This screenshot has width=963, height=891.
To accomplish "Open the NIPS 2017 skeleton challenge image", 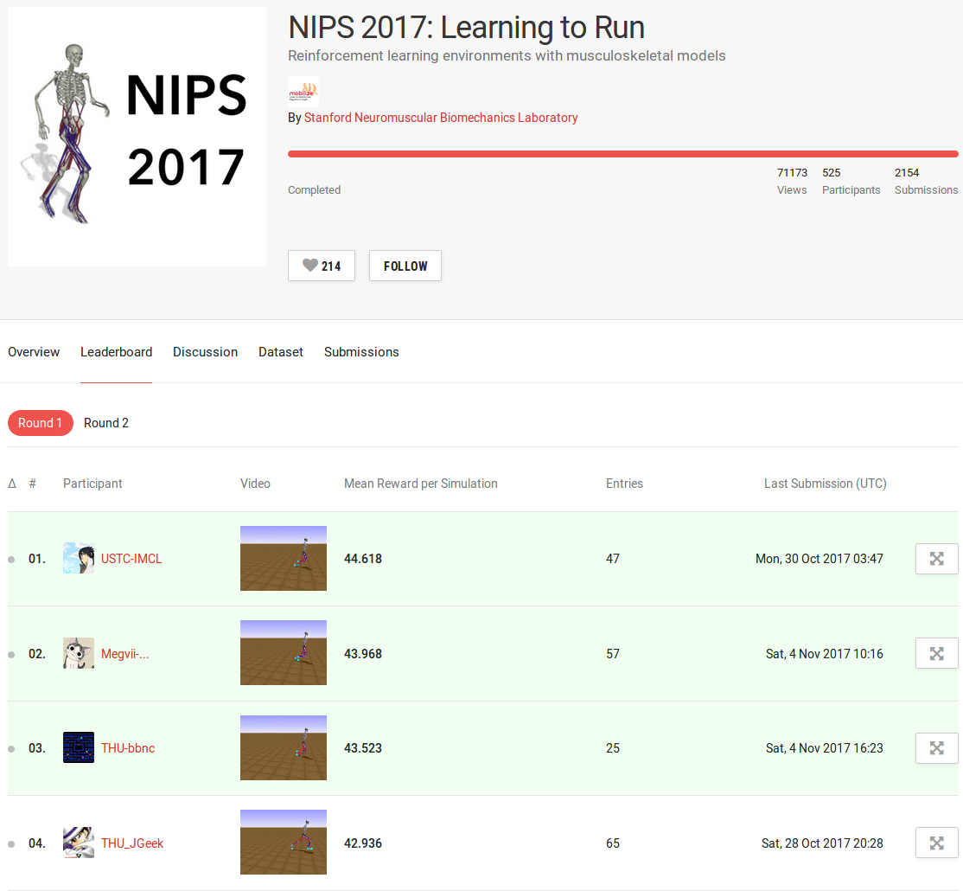I will (137, 137).
